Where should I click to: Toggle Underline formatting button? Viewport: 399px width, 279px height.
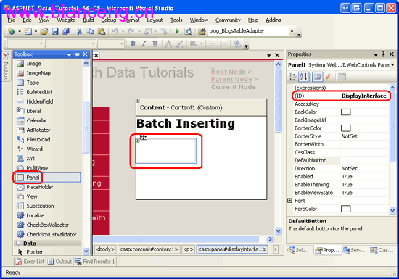click(x=155, y=43)
